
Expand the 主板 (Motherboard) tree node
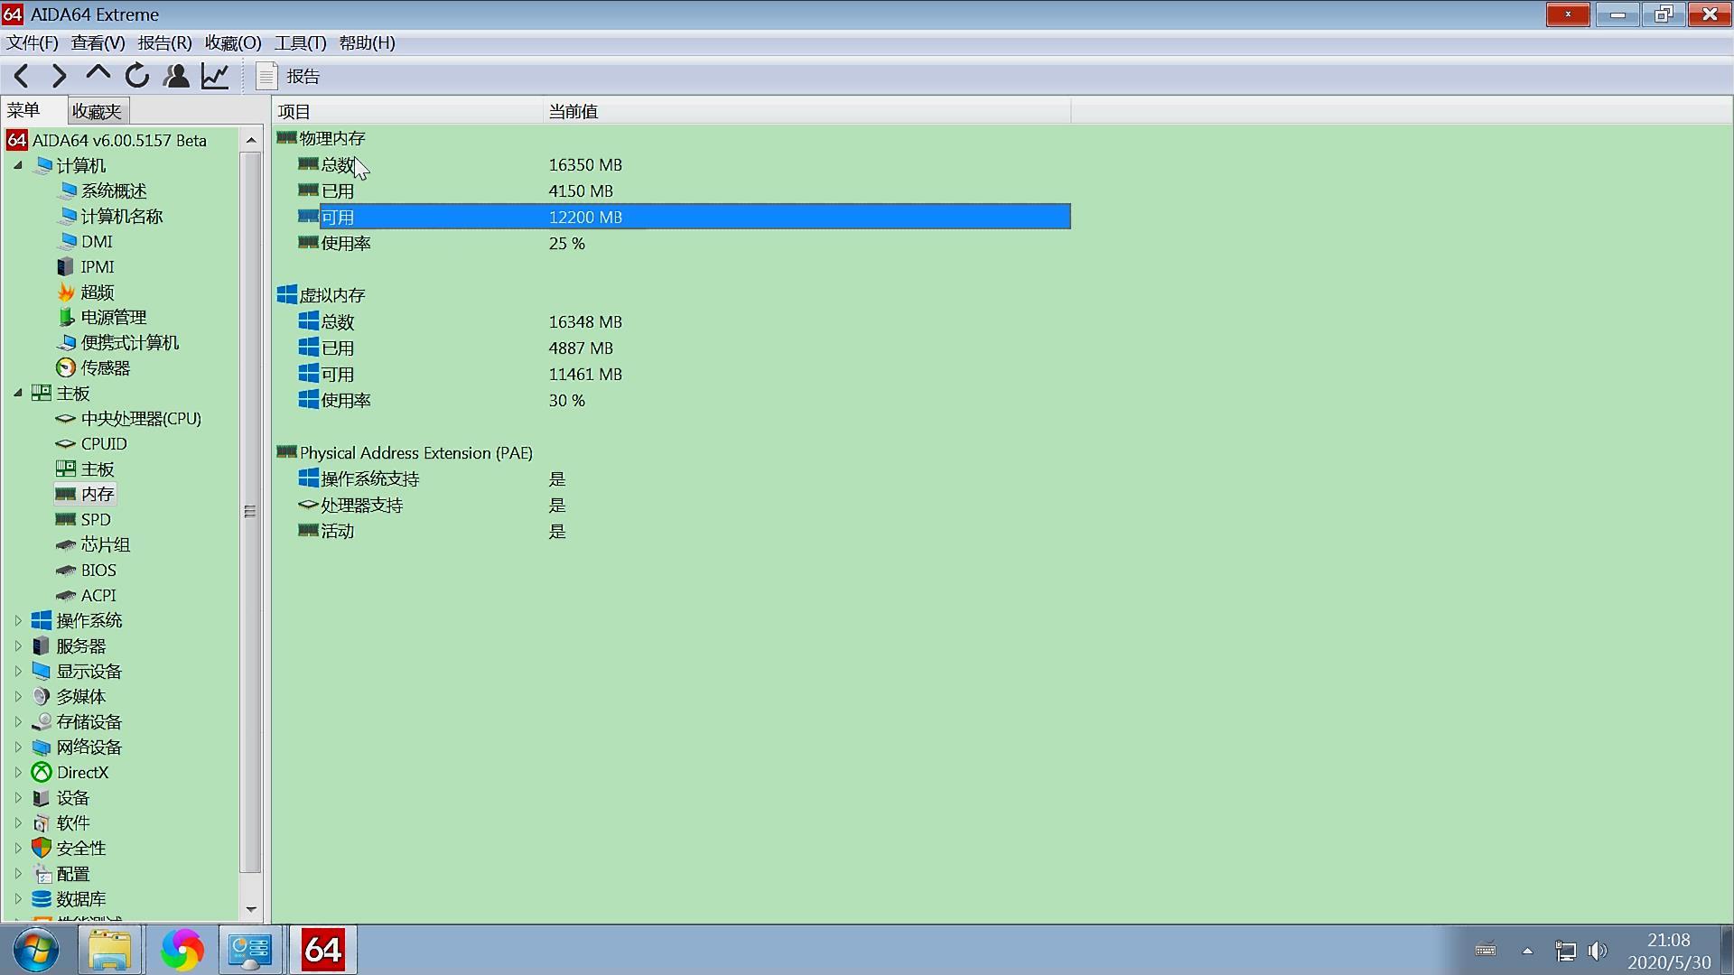[x=18, y=393]
